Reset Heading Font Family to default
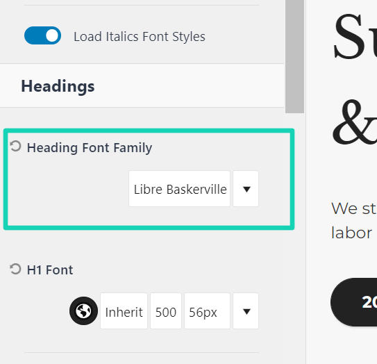 [x=16, y=146]
